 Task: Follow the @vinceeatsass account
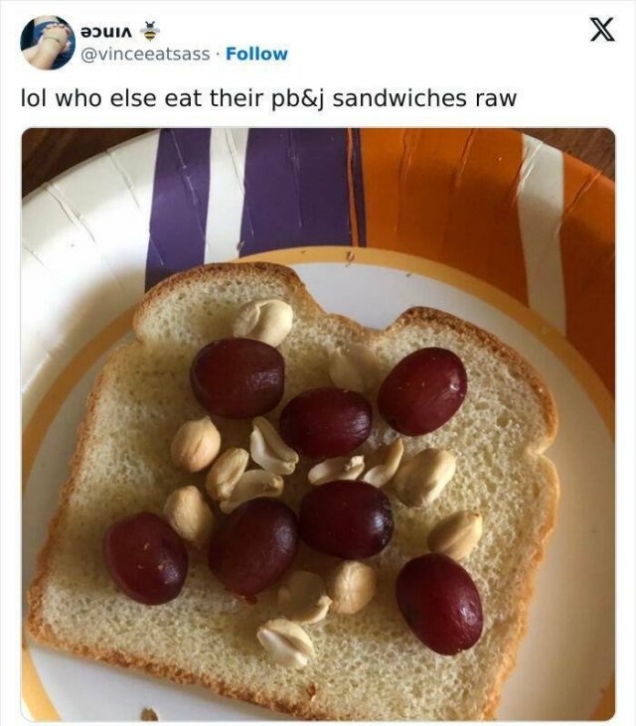256,54
